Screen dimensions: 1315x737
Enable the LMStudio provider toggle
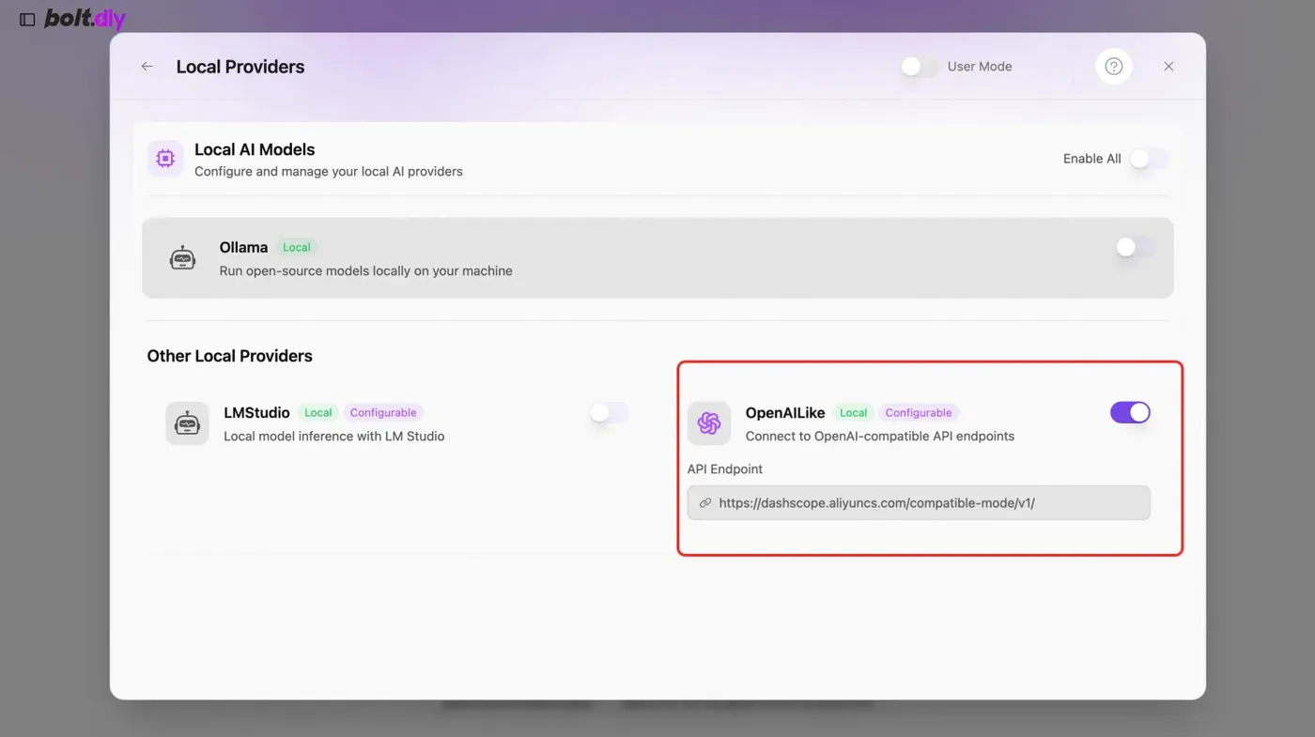coord(609,412)
